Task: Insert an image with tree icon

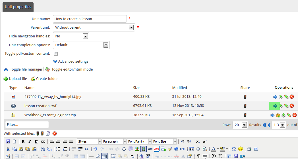Action: pyautogui.click(x=137, y=149)
